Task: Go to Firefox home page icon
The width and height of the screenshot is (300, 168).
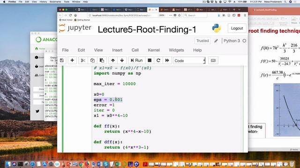Action: coord(75,15)
